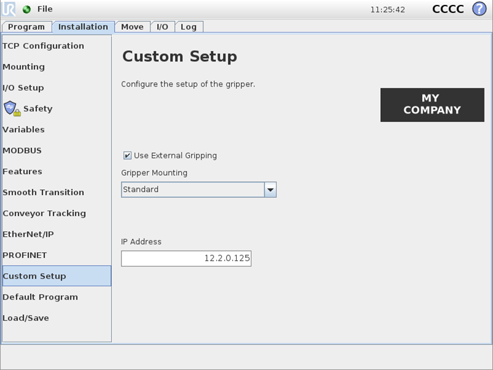
Task: Click the Safety shield lock icon
Action: point(12,109)
